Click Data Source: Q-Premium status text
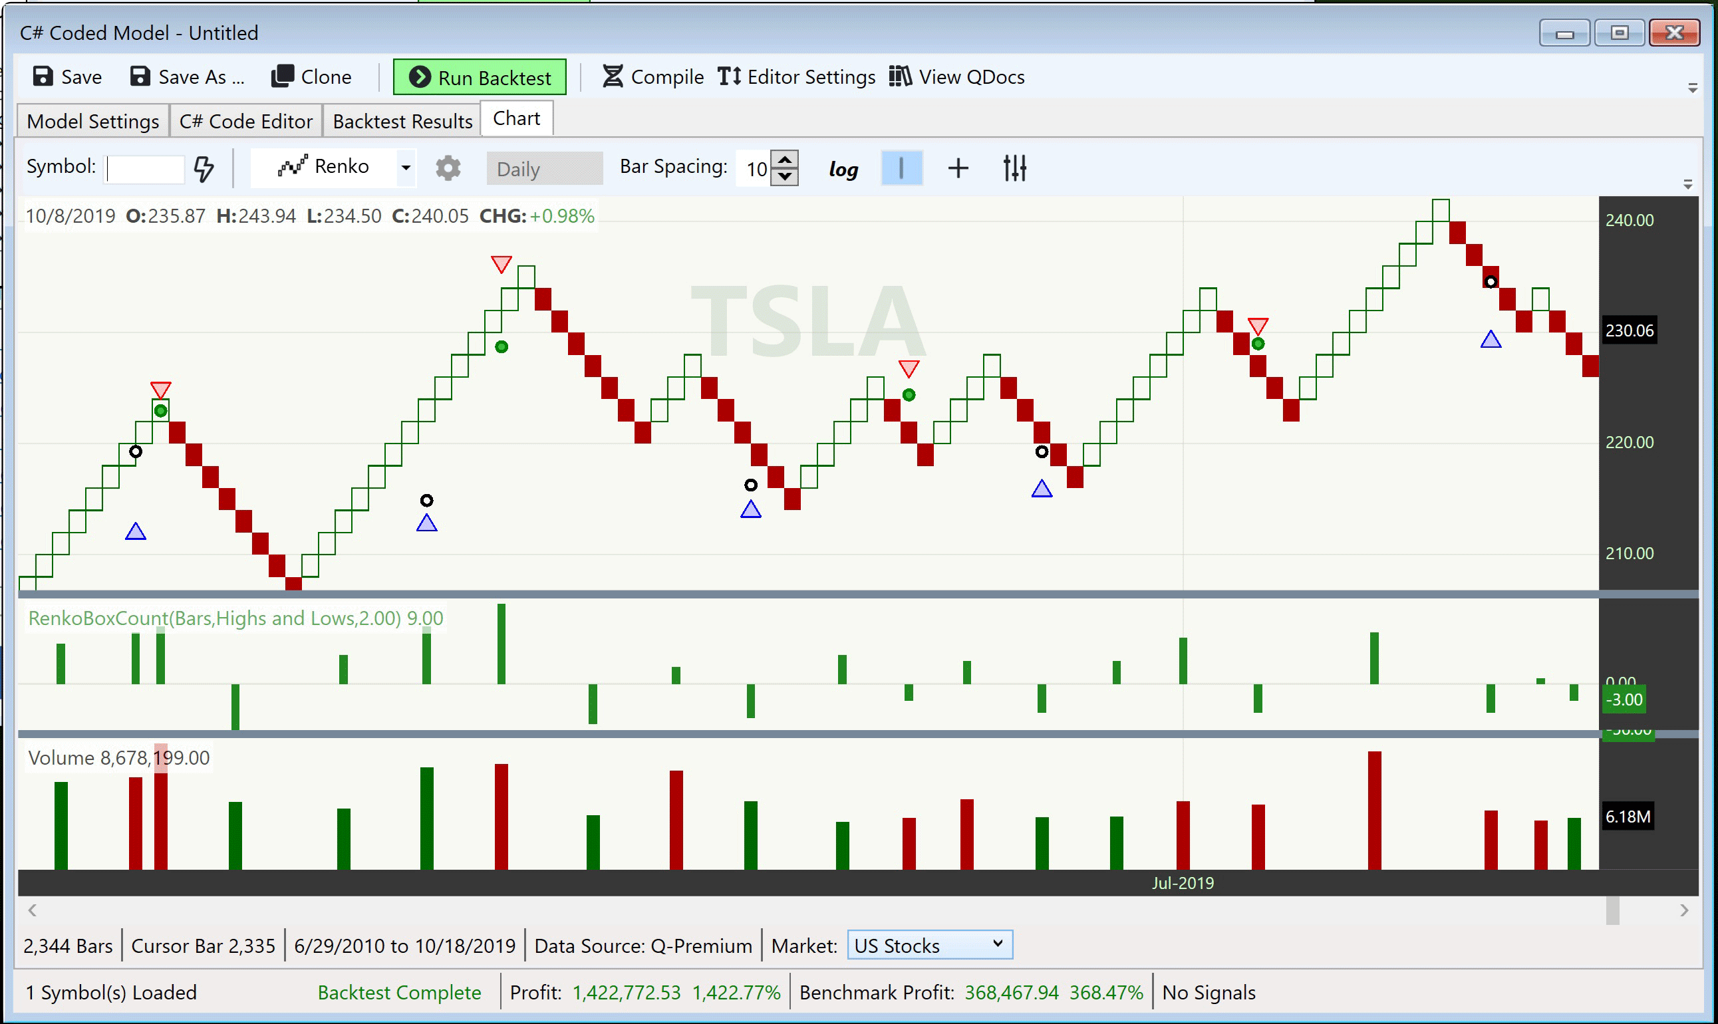 (643, 946)
